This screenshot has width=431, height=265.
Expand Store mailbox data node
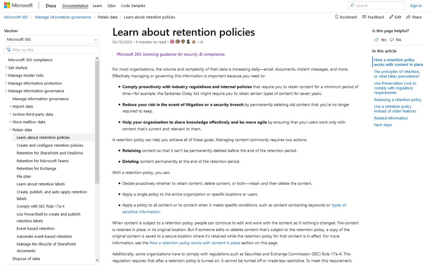(10, 122)
